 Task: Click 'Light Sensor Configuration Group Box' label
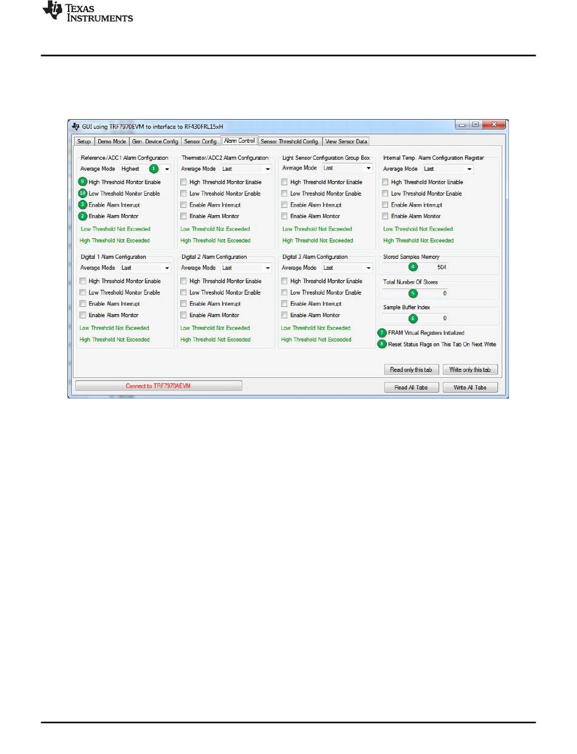tap(326, 158)
